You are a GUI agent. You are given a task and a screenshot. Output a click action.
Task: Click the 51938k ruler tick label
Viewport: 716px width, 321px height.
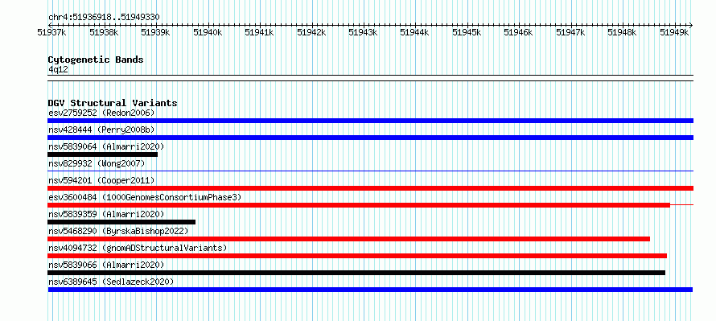tap(104, 32)
